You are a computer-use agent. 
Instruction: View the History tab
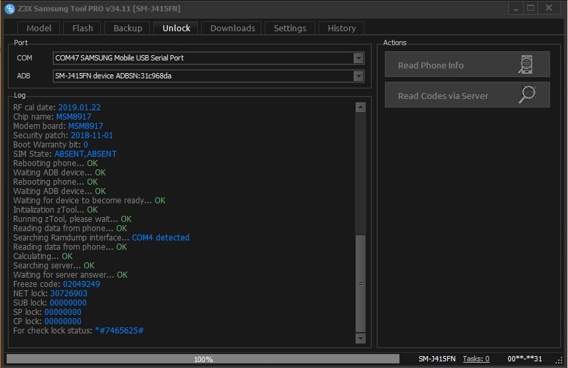342,29
